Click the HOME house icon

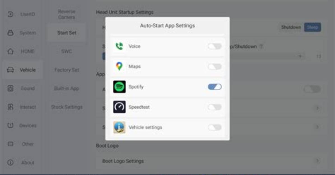10,51
